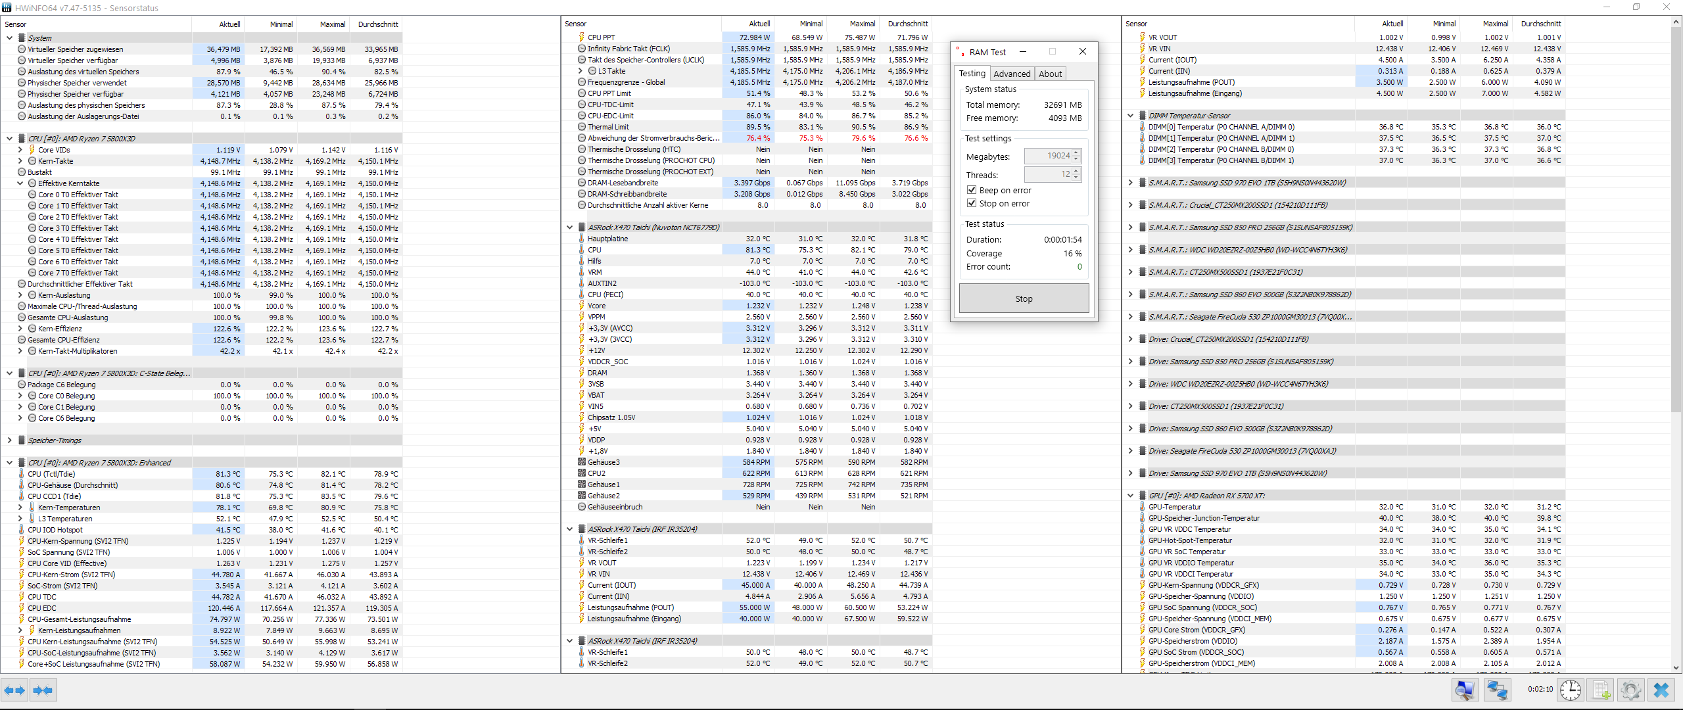Select GPU-Hot-Spot-Temperatur row
The height and width of the screenshot is (710, 1683).
tap(1344, 540)
